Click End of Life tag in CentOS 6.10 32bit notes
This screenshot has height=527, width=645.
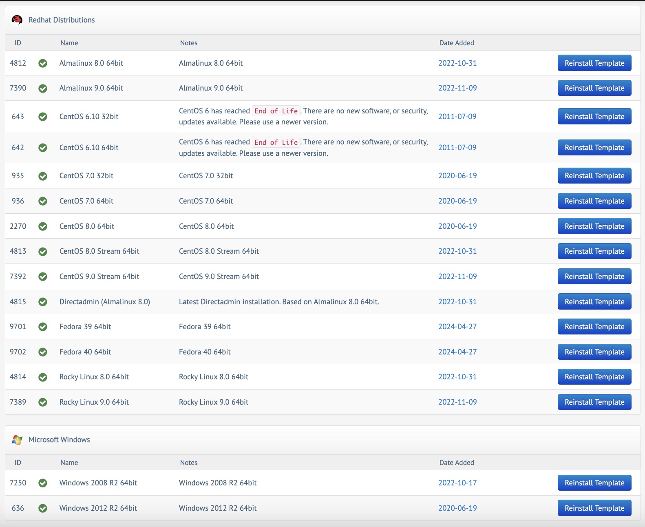276,111
